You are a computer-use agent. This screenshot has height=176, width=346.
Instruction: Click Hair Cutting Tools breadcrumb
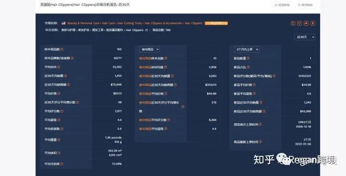130,23
